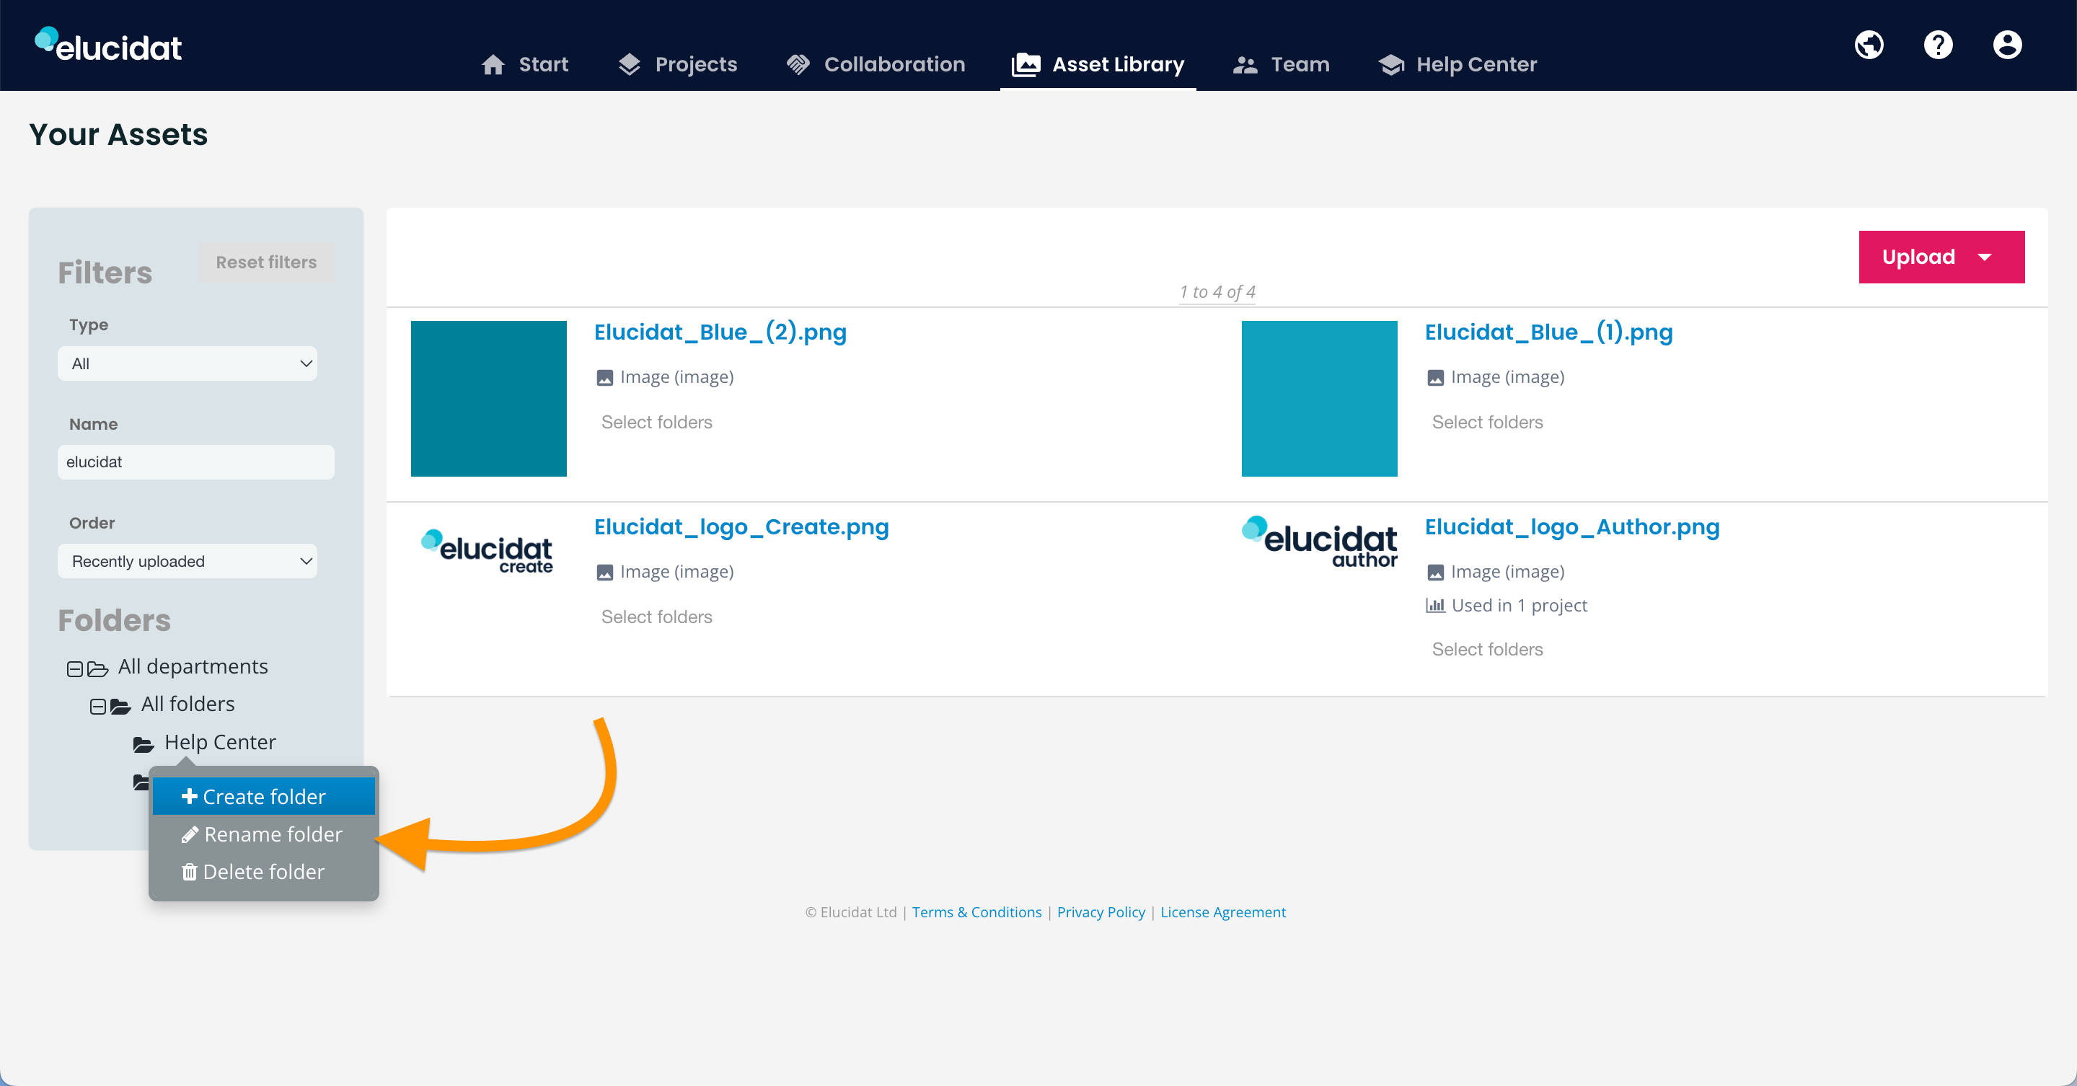Click Select folders under Elucidat_Blue_(2).png

[657, 423]
